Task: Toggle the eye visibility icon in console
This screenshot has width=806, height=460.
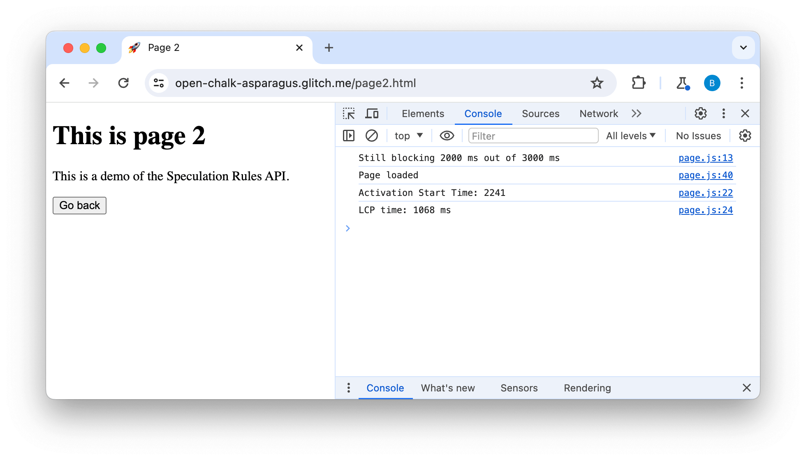Action: pos(446,136)
